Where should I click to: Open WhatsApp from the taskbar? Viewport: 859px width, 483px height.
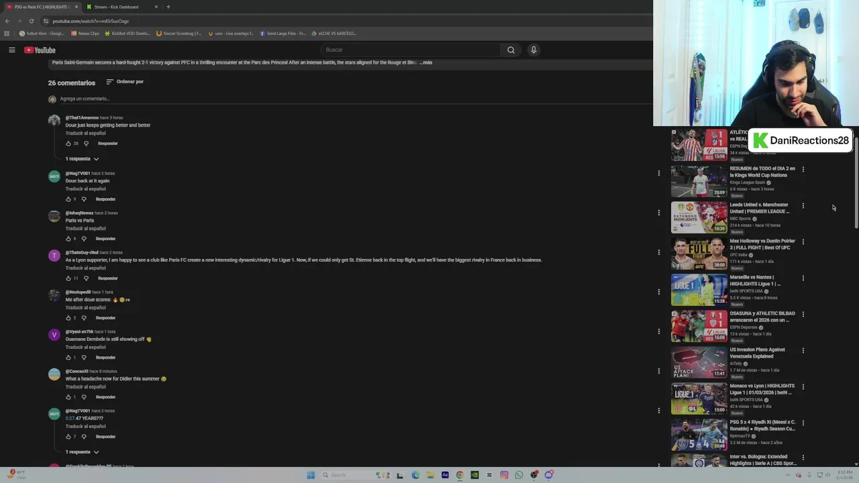(x=519, y=475)
